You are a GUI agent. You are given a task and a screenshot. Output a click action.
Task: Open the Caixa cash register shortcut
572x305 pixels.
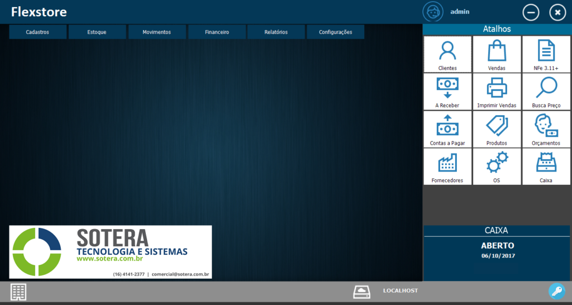click(546, 166)
